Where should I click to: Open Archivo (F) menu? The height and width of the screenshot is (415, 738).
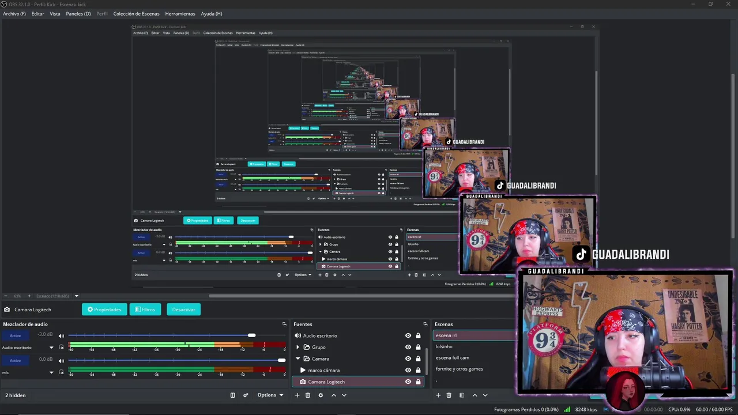(14, 13)
